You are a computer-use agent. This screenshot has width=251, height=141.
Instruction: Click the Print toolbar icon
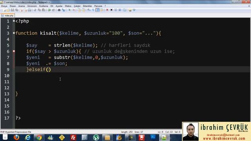tap(30, 10)
